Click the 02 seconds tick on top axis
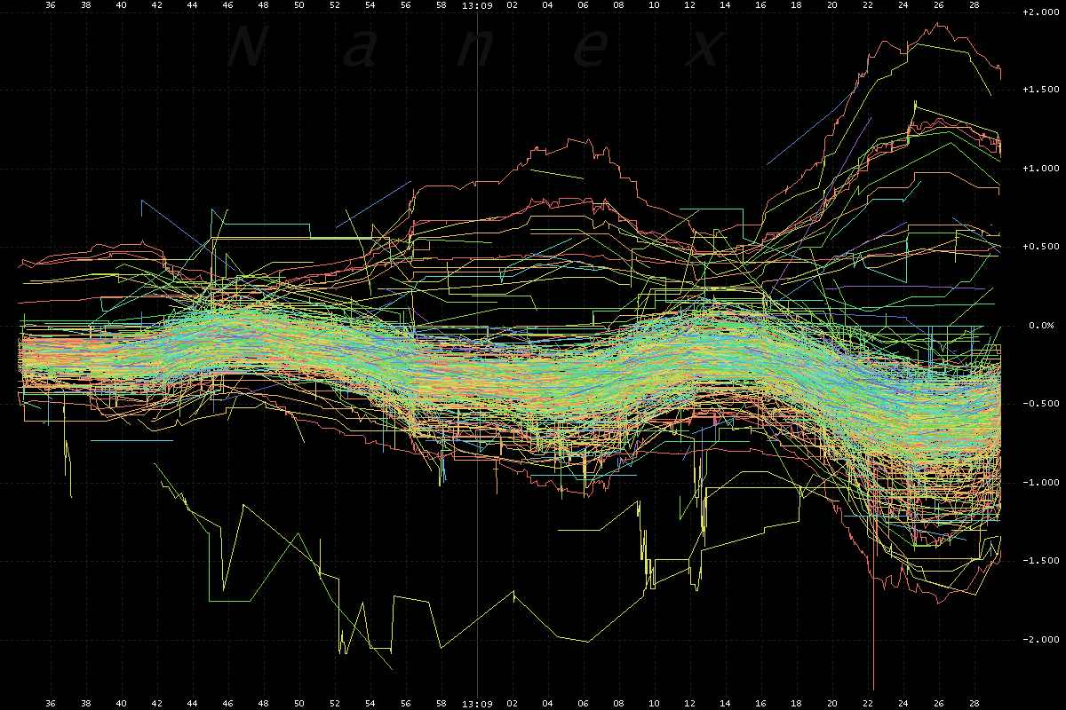1066x710 pixels. (513, 5)
